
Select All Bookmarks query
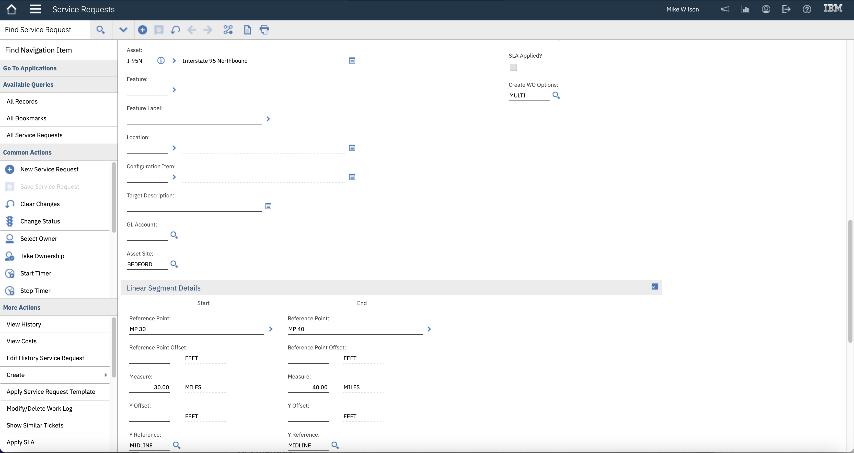(27, 118)
